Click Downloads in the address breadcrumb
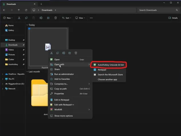The image size is (181, 136). click(x=47, y=10)
